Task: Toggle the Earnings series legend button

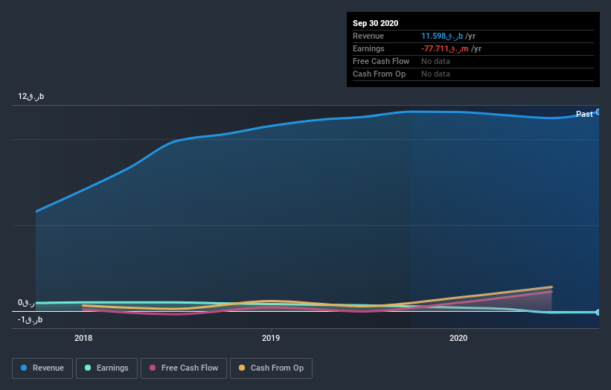Action: pos(106,368)
